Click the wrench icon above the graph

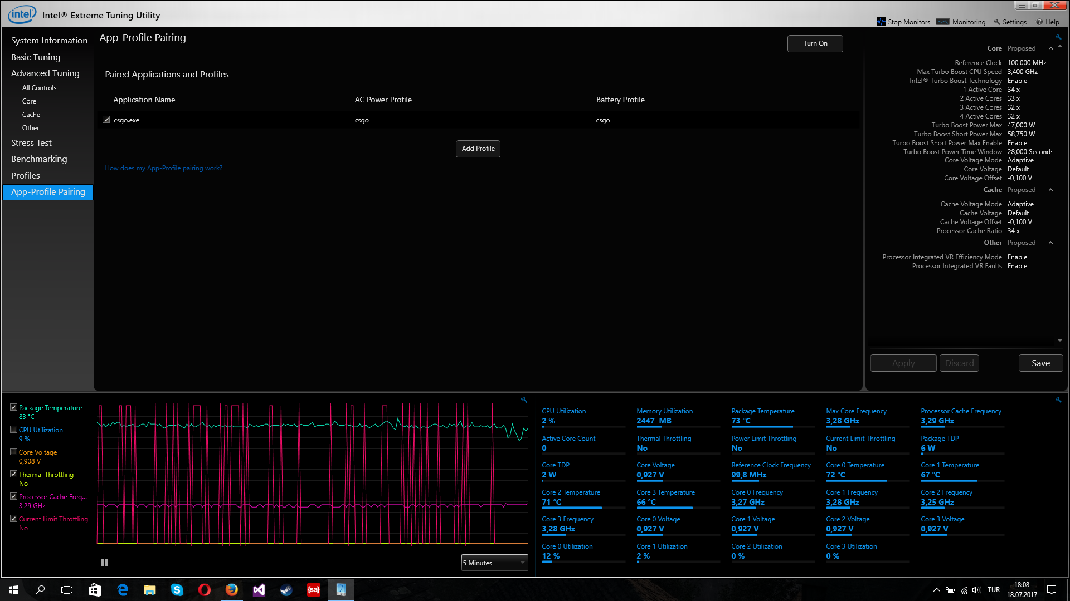(x=524, y=400)
